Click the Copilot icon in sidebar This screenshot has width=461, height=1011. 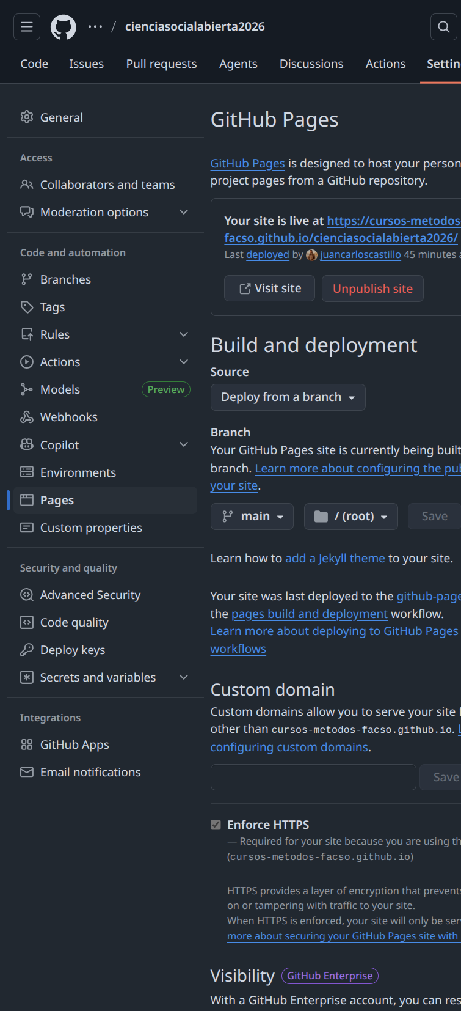point(27,444)
